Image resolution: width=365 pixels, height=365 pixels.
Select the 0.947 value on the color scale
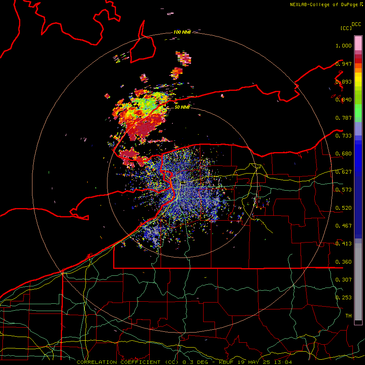[344, 64]
